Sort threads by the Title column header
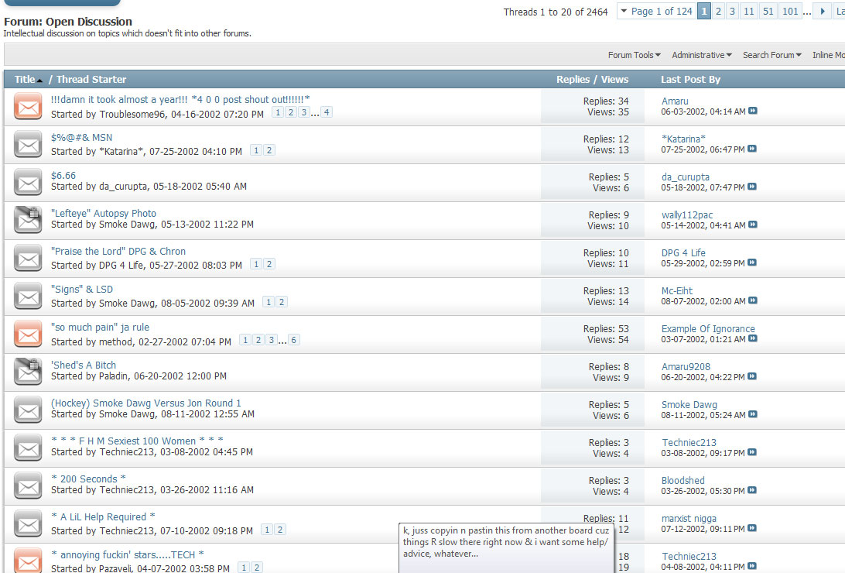845x573 pixels. (25, 80)
